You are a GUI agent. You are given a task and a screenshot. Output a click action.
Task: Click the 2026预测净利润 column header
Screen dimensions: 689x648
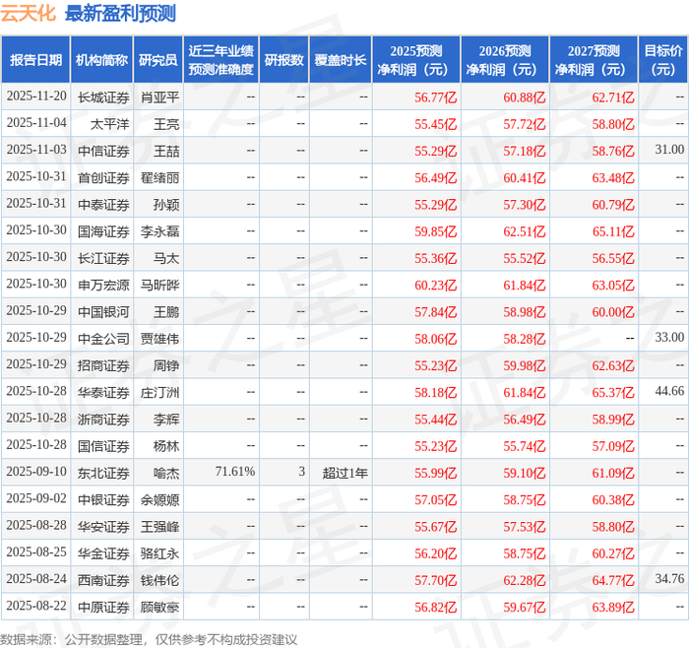coord(505,60)
